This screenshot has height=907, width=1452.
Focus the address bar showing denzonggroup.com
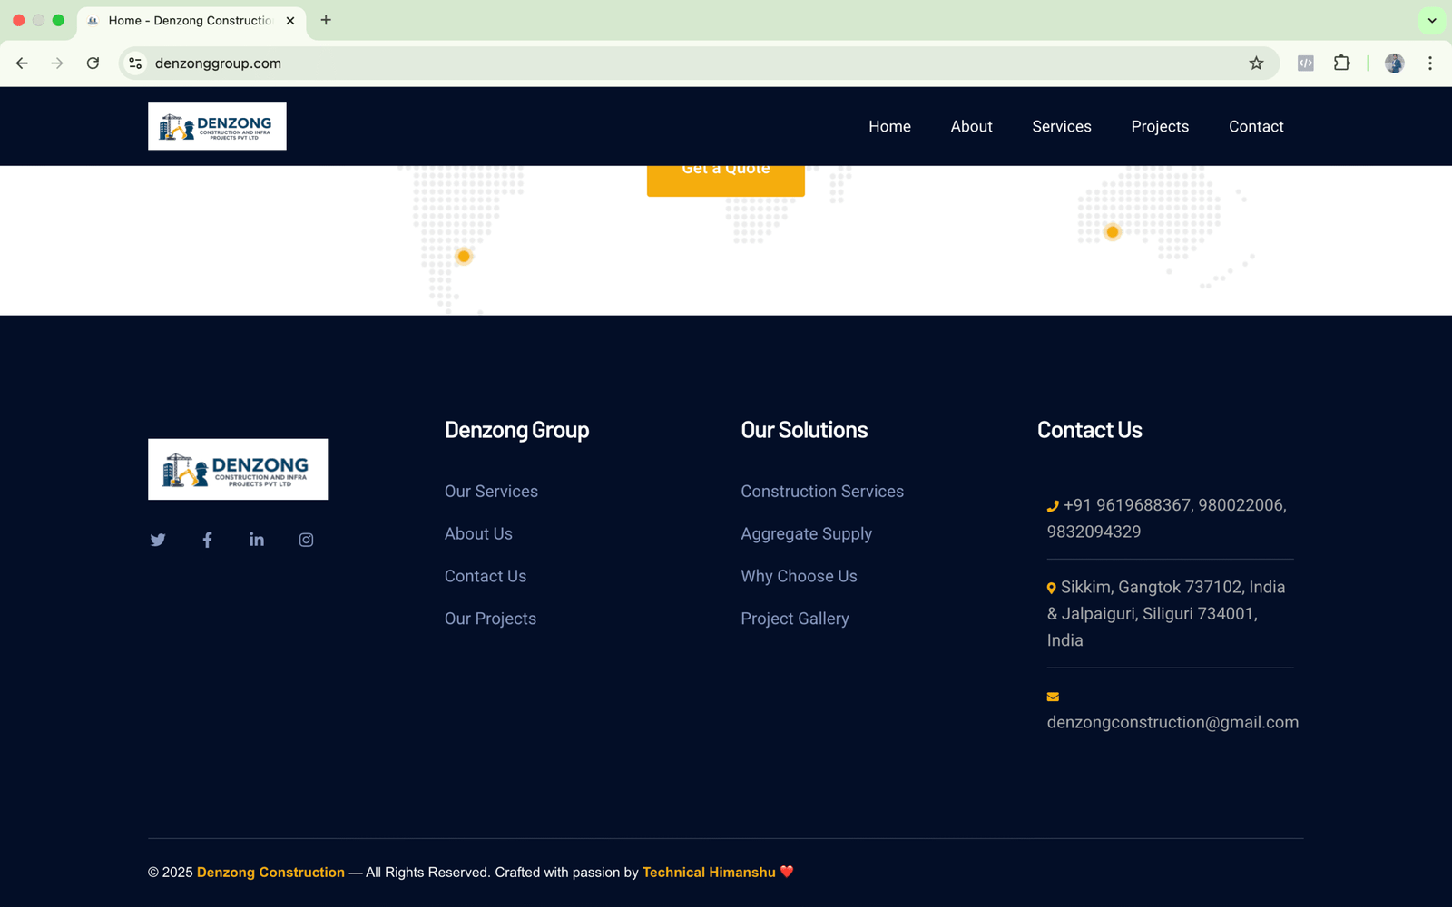click(635, 63)
